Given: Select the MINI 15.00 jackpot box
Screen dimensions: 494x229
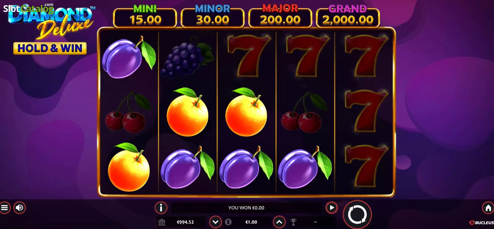Looking at the screenshot, I should [145, 16].
